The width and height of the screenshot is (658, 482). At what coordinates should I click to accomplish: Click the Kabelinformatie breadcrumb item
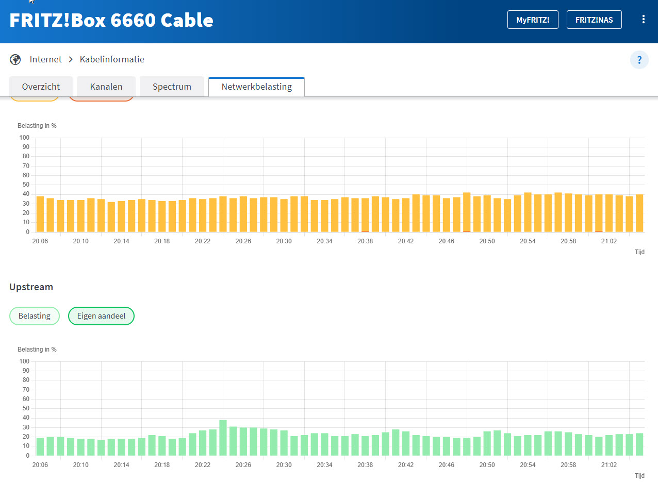point(112,60)
